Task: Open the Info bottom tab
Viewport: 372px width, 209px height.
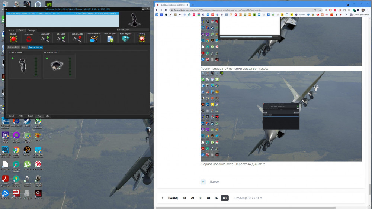Action: point(47,116)
